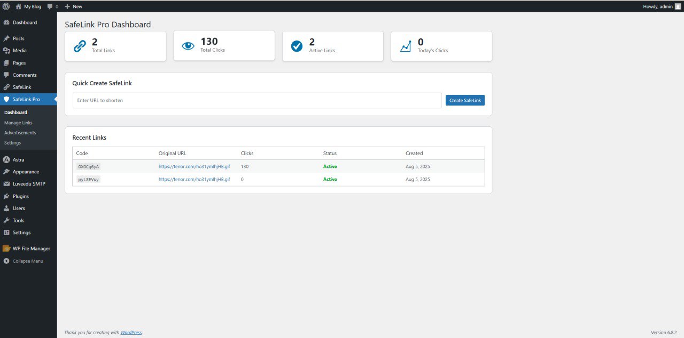The height and width of the screenshot is (338, 684).
Task: Click the code badge pyL8EVuy
Action: click(x=88, y=179)
